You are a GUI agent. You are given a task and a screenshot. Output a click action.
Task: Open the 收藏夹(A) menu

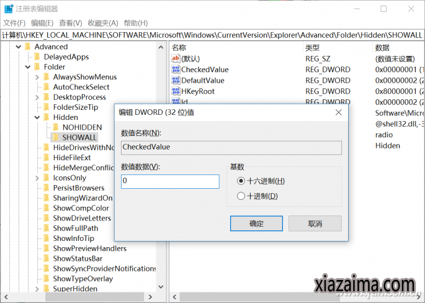pos(103,23)
